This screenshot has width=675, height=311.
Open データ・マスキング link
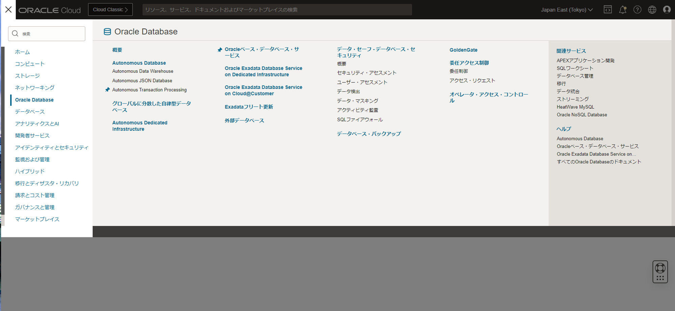[x=357, y=101]
